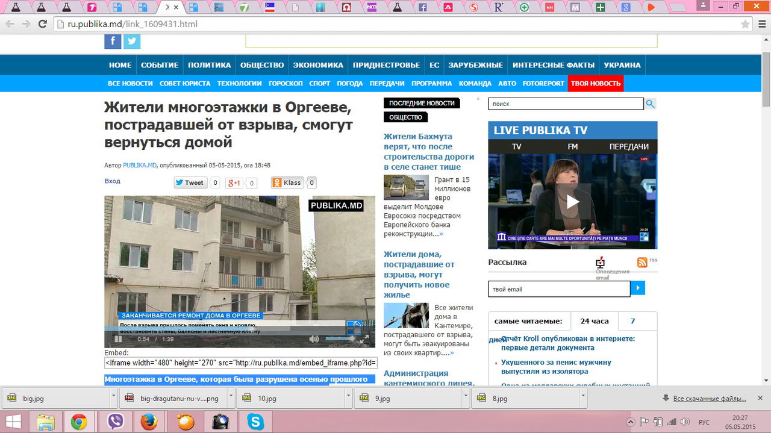Play the LIVE PUBLIKA TV stream
Screen dimensions: 771x433
572,202
